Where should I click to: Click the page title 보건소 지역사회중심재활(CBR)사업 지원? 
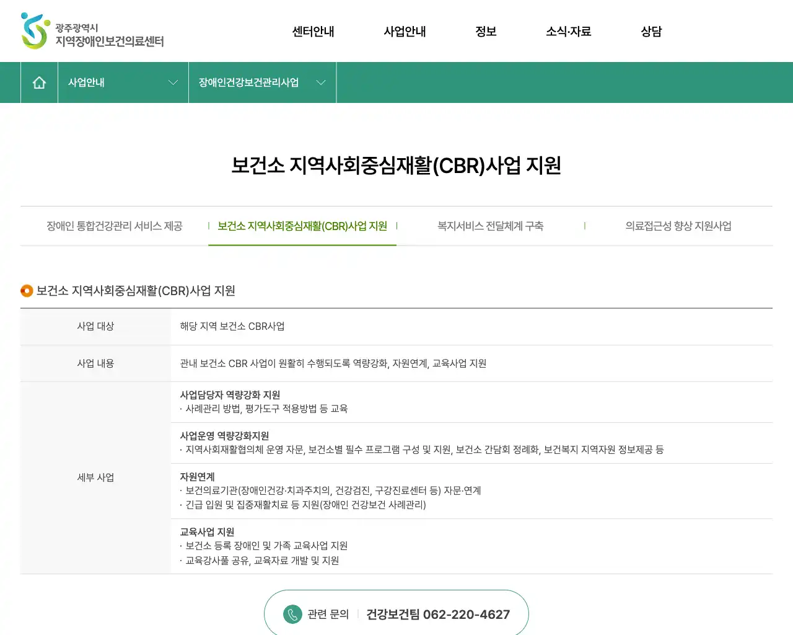pyautogui.click(x=396, y=166)
